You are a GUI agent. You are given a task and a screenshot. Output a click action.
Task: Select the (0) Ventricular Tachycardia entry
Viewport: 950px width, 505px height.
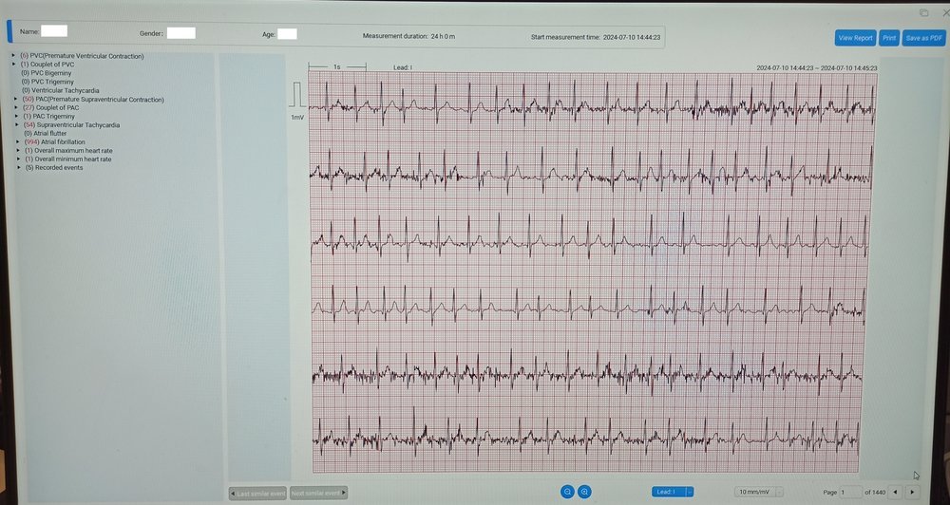tap(61, 90)
